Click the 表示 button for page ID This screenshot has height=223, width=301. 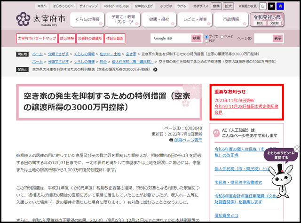[278, 38]
